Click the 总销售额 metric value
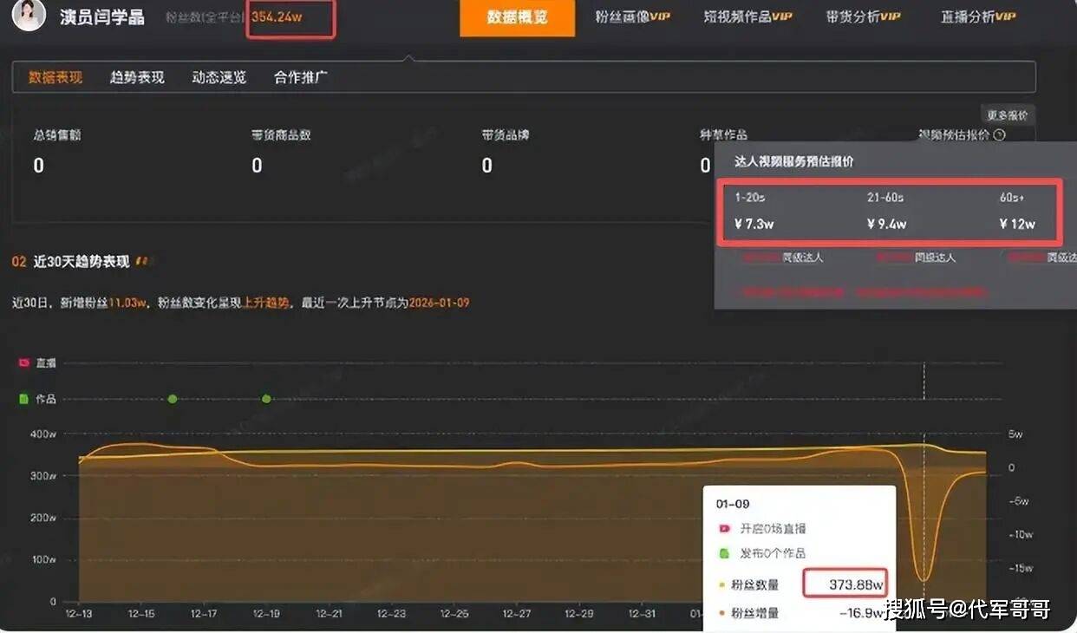 tap(38, 166)
